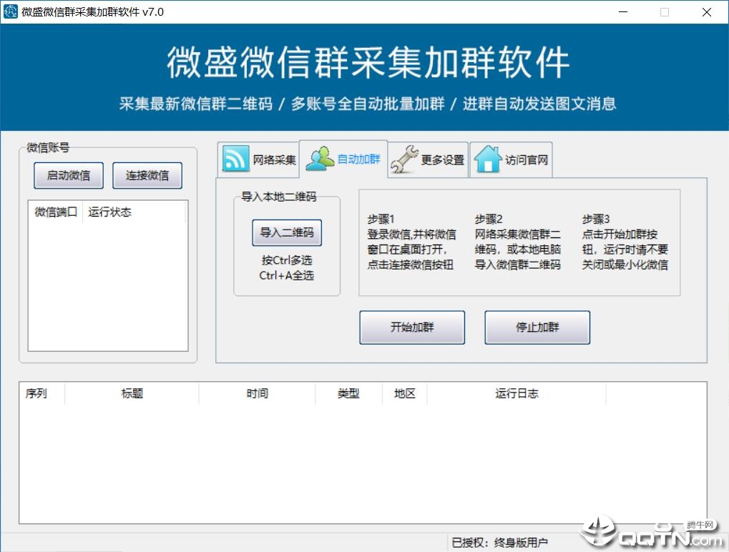Click the 微信端口 column header
This screenshot has width=729, height=552.
[56, 212]
